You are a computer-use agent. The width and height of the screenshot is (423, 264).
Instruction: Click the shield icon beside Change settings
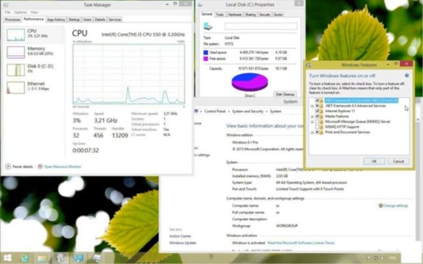(380, 205)
